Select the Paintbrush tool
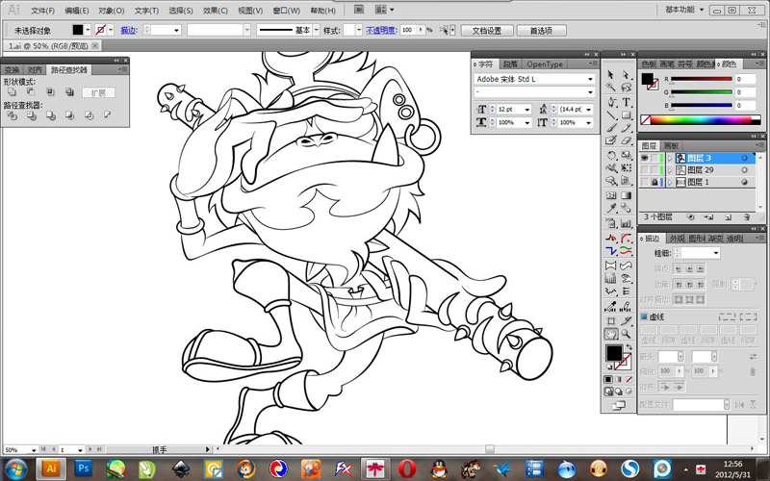770x481 pixels. click(611, 128)
